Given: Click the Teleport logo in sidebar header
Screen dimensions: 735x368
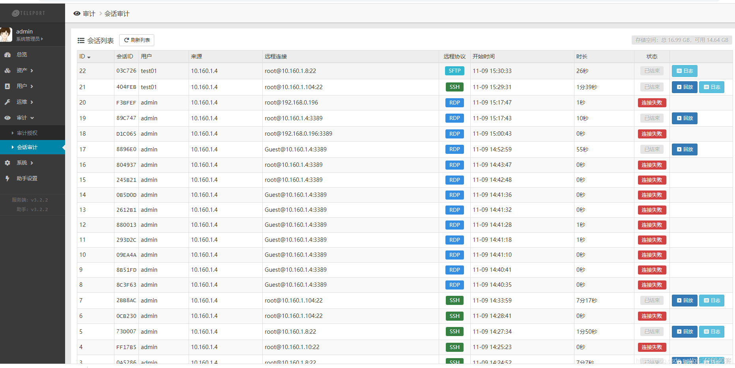Looking at the screenshot, I should 28,13.
